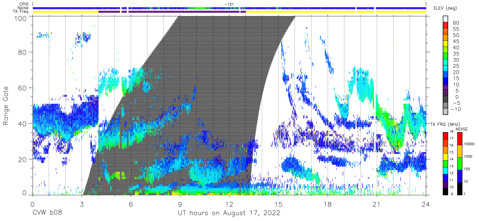
Task: Click the '100' label on NOISE bar
Action: (467, 169)
